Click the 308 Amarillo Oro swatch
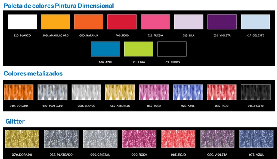Viewport: 277px width, 159px height. pos(56,22)
